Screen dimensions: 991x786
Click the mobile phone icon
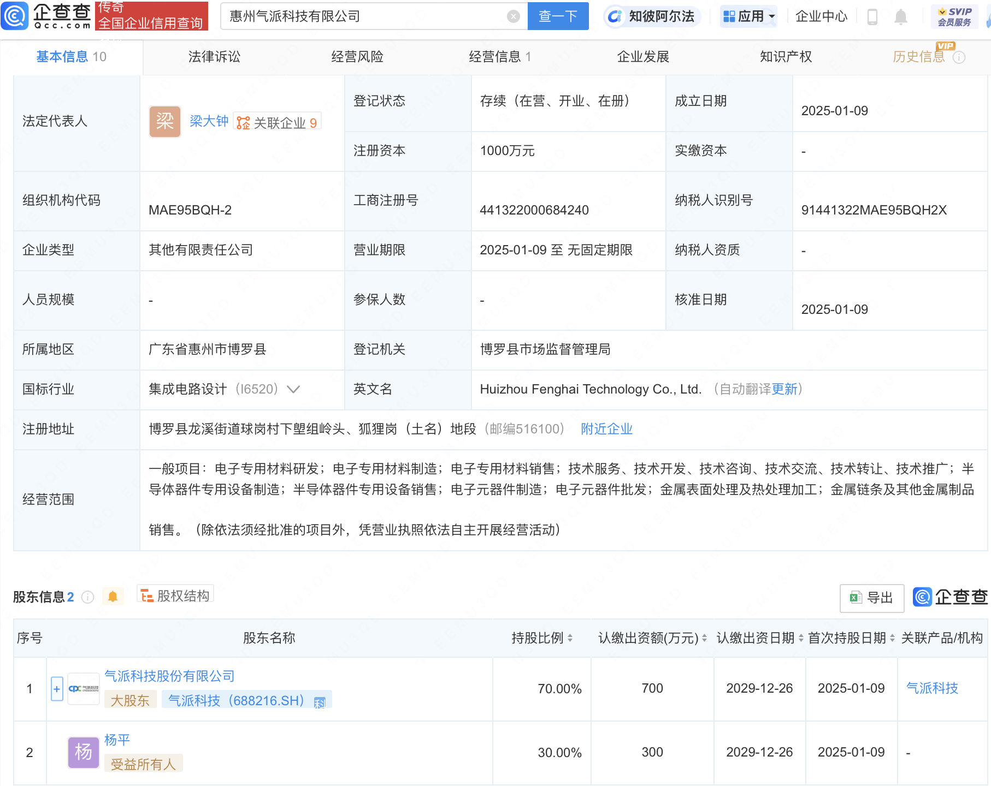[872, 17]
